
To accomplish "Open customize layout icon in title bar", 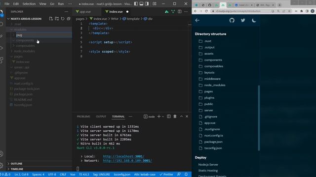I will pyautogui.click(x=155, y=3).
